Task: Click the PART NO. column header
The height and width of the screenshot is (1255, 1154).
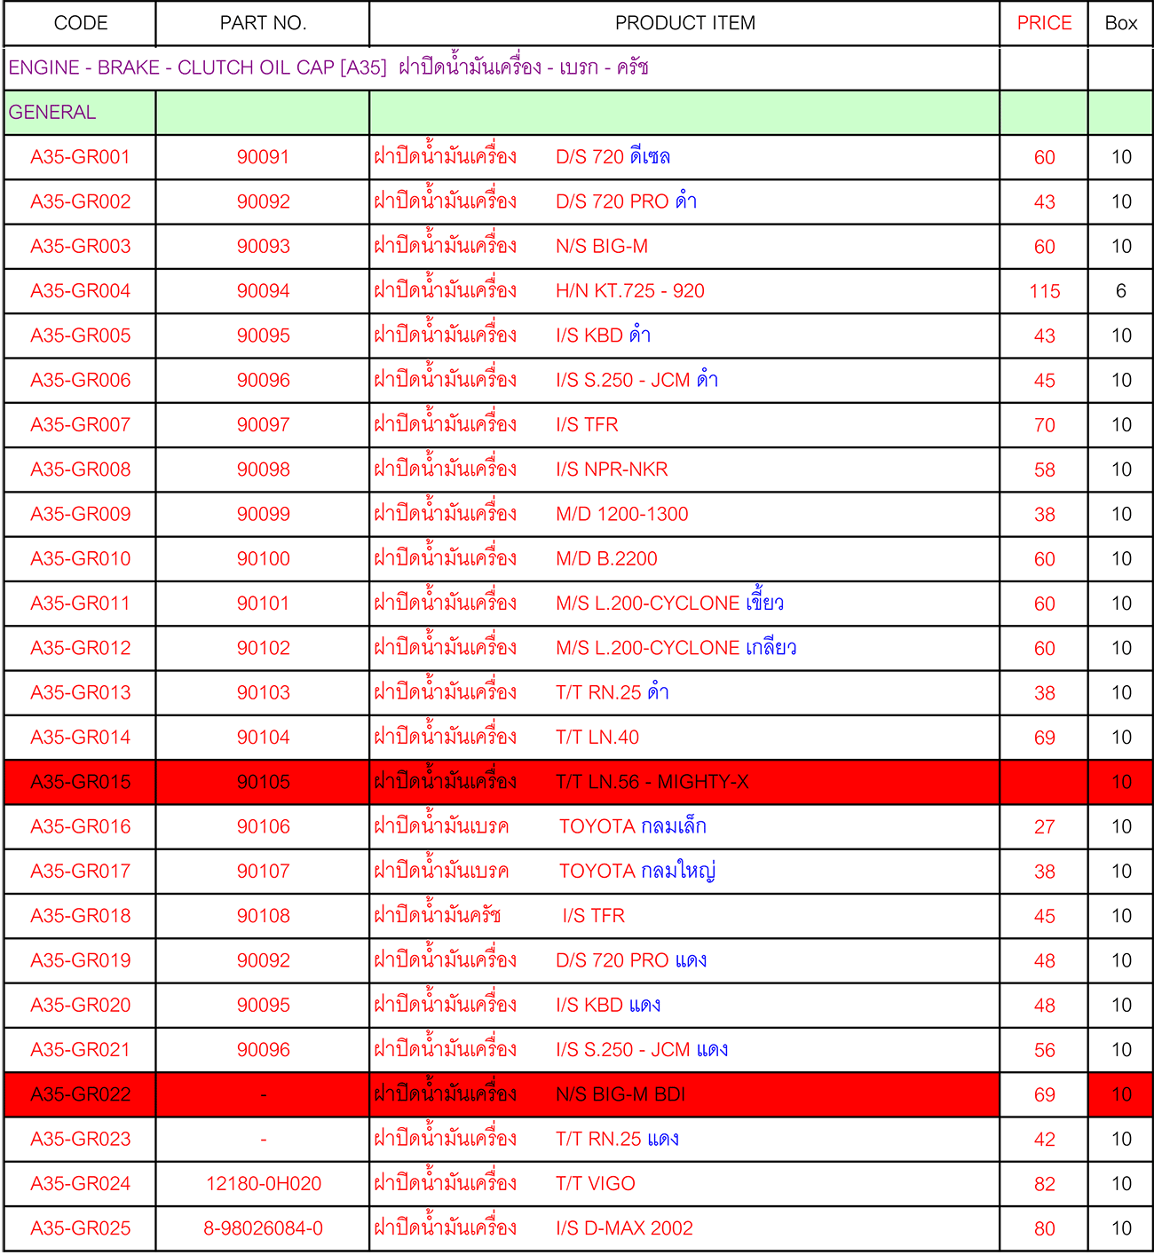Action: point(263,23)
